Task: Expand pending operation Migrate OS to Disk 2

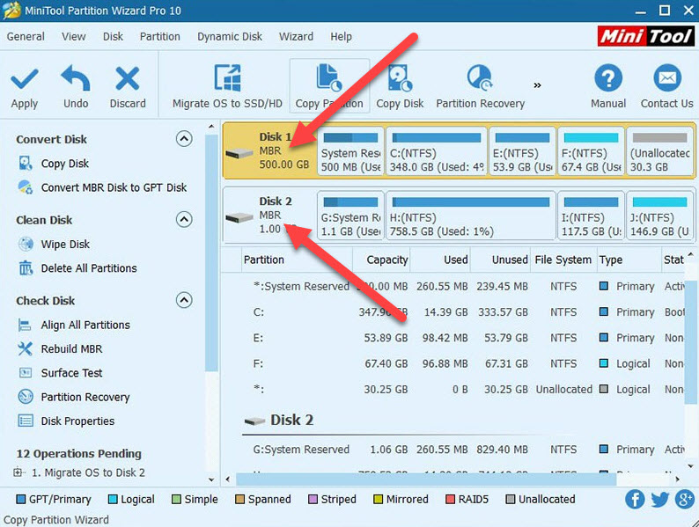Action: pyautogui.click(x=19, y=472)
